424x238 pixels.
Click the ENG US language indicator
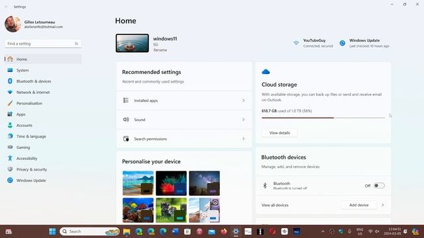coord(360,232)
